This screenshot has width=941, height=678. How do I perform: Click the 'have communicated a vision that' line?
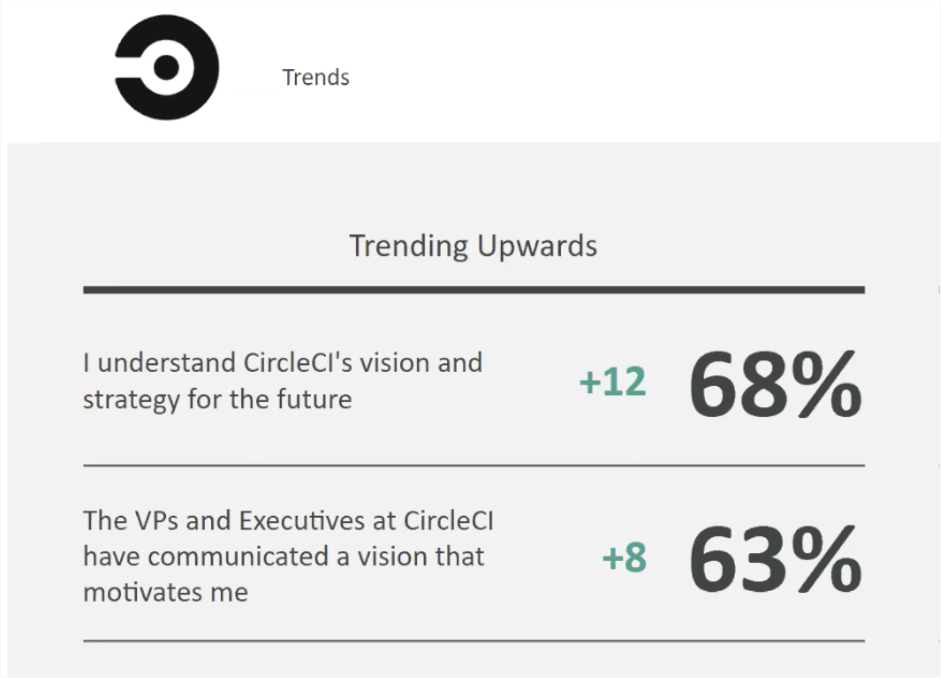click(284, 556)
